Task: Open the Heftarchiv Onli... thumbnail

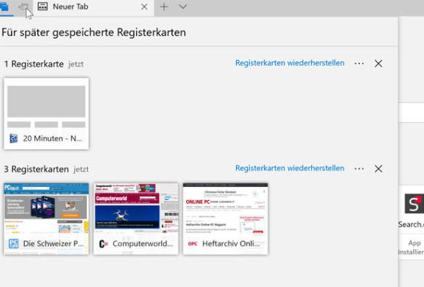Action: pyautogui.click(x=225, y=218)
